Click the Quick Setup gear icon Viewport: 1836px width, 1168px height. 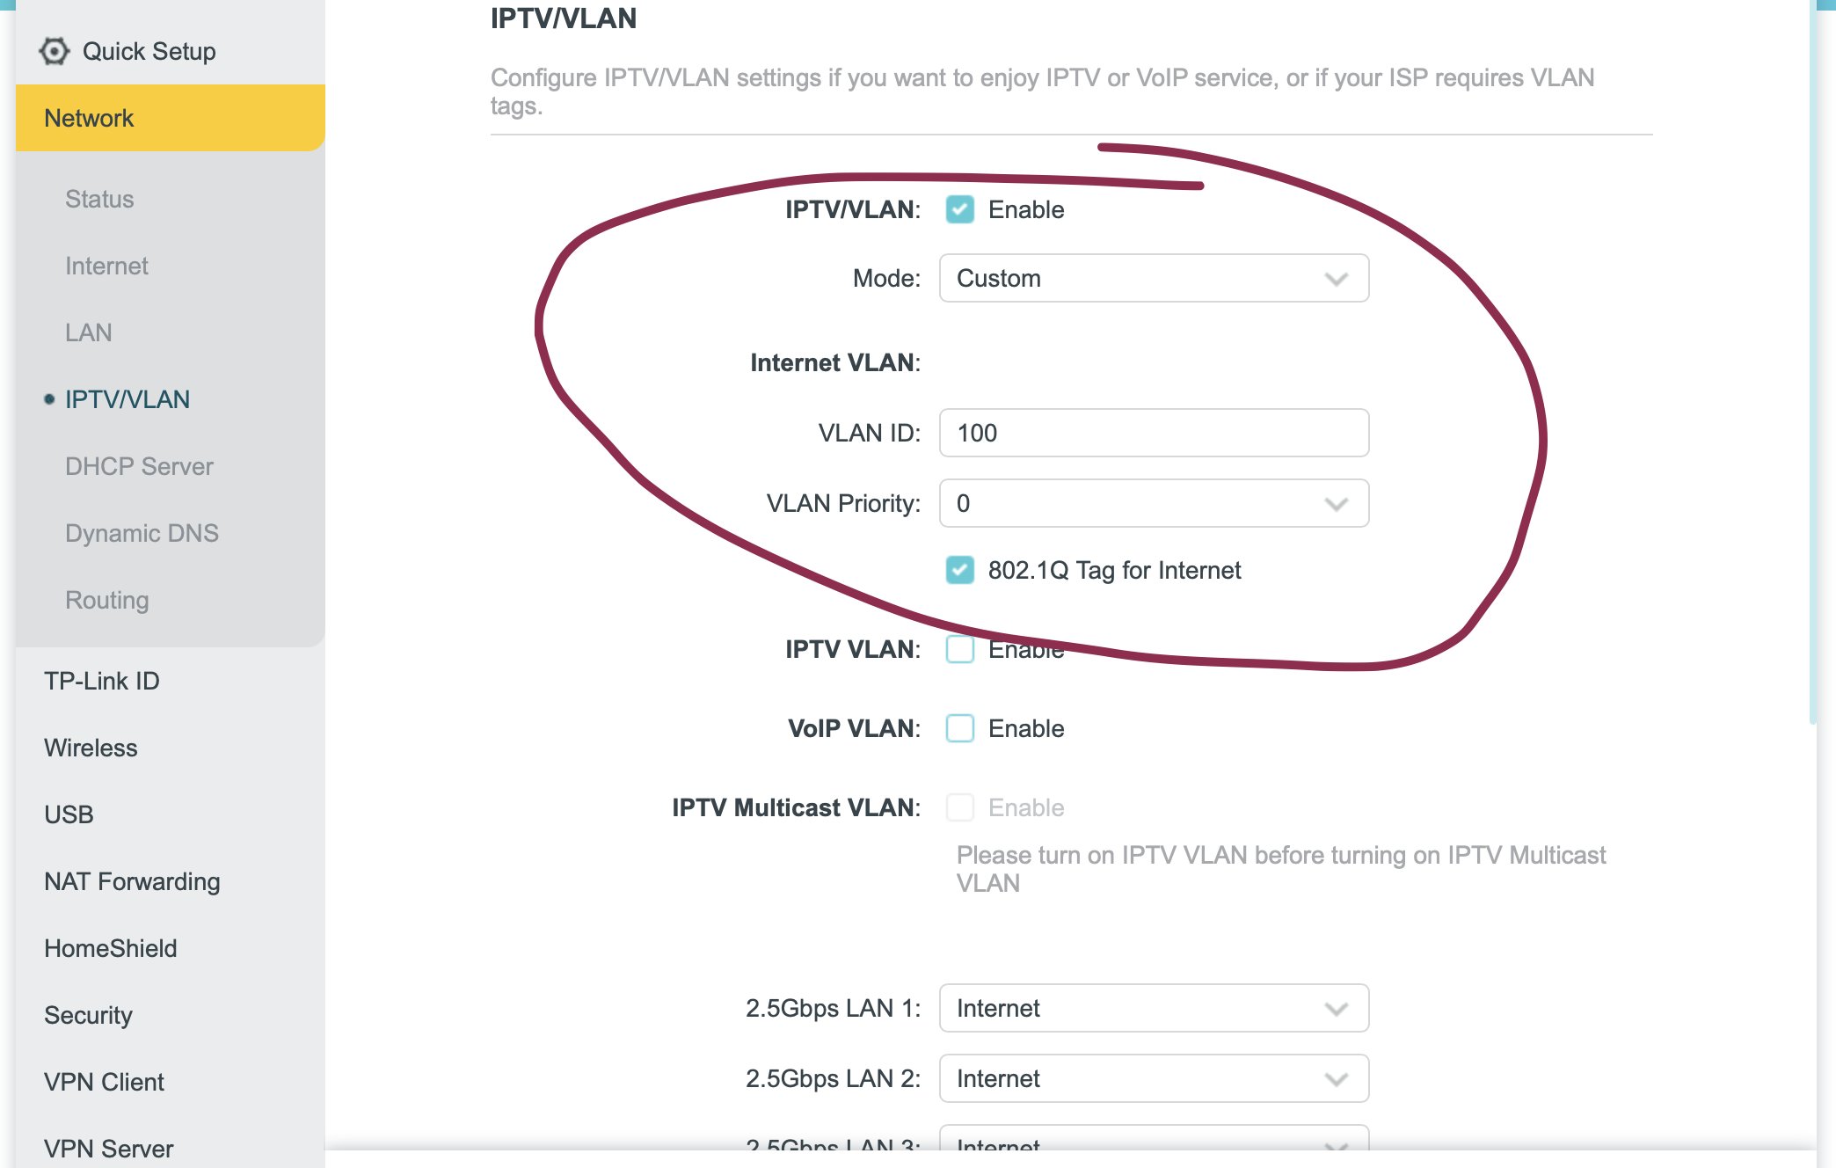(x=55, y=52)
